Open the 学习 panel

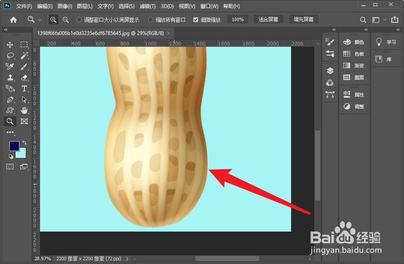(386, 42)
